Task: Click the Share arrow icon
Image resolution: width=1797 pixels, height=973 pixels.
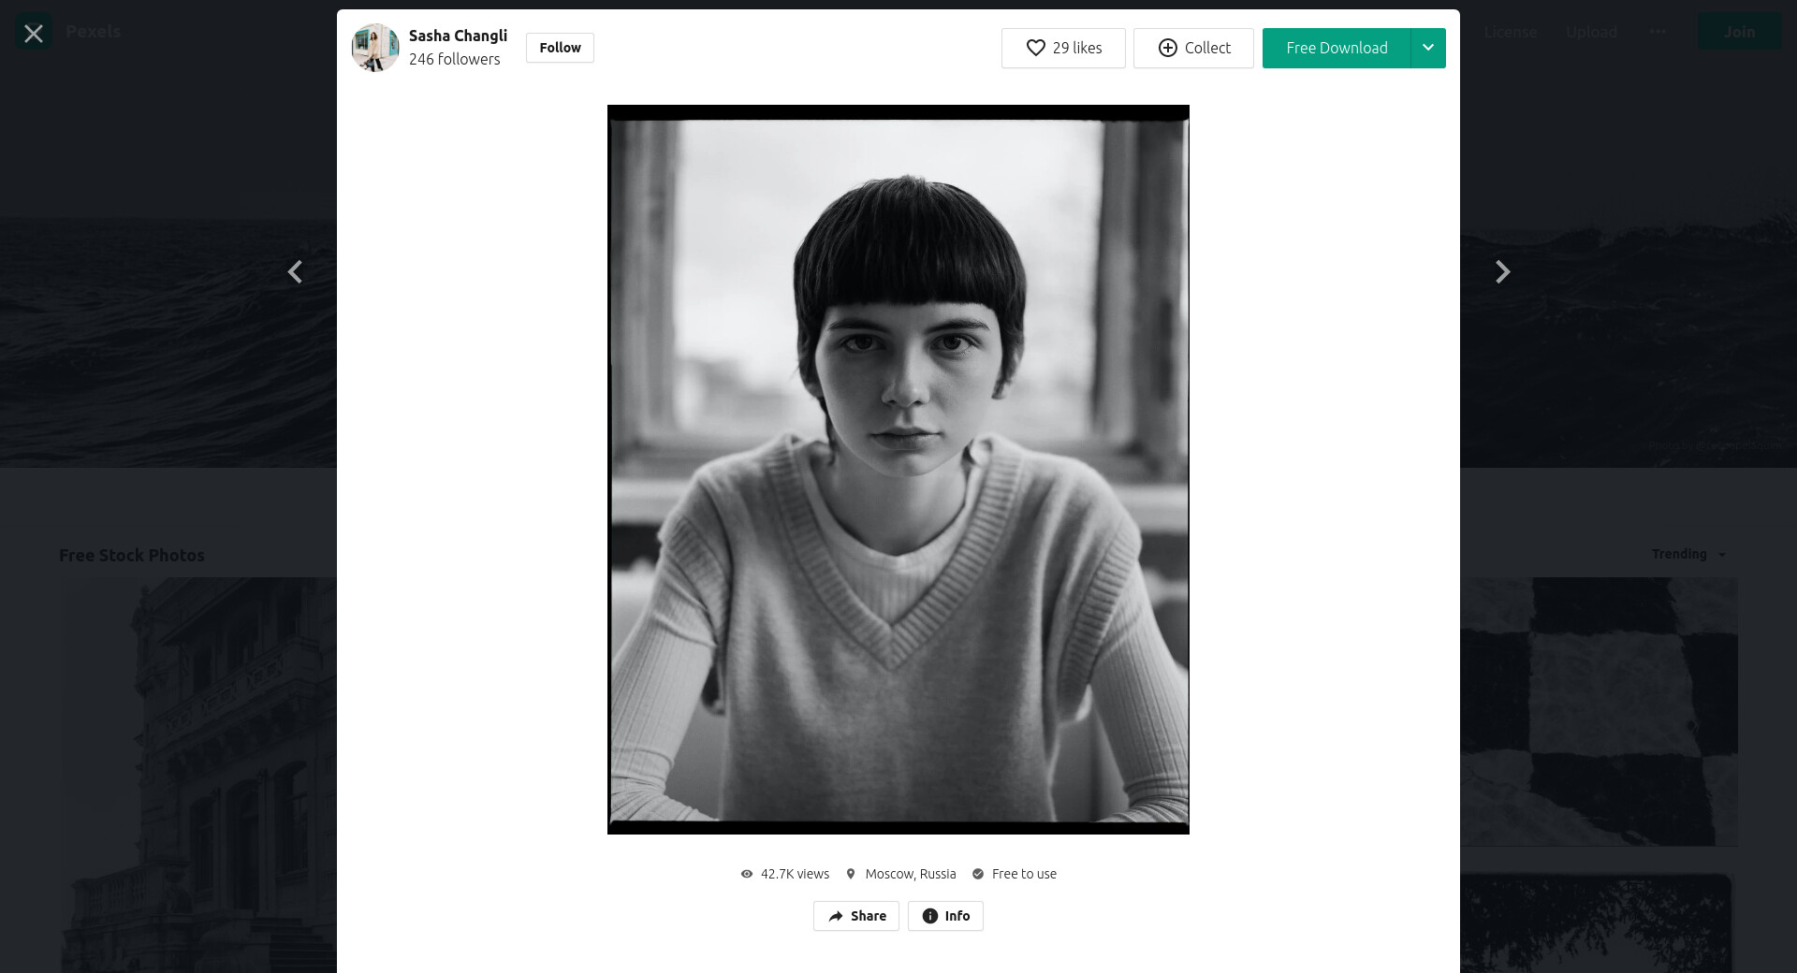Action: (x=836, y=916)
